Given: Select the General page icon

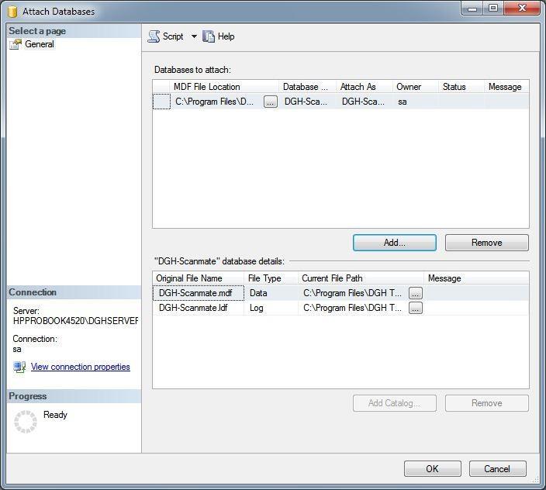Looking at the screenshot, I should 16,44.
